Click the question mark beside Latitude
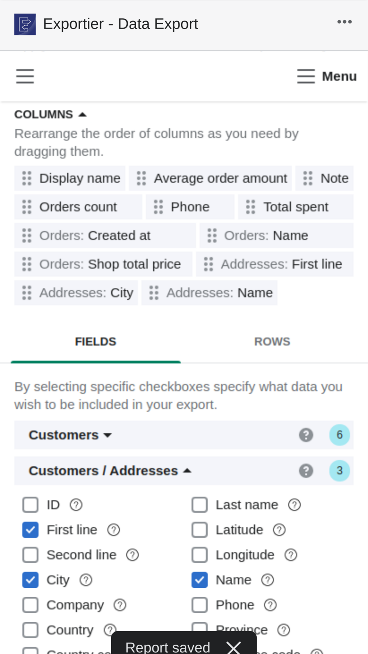 [x=280, y=529]
